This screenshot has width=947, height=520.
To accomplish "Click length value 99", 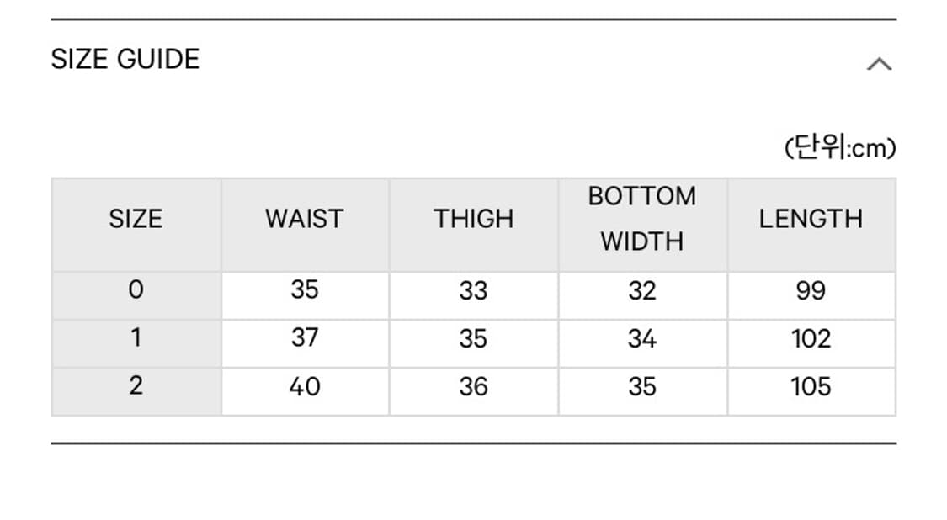I will click(811, 290).
